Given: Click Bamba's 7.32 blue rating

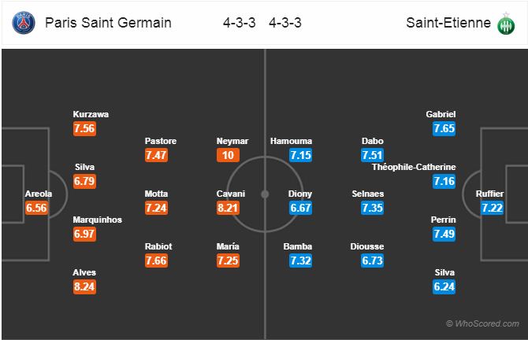Looking at the screenshot, I should [300, 261].
